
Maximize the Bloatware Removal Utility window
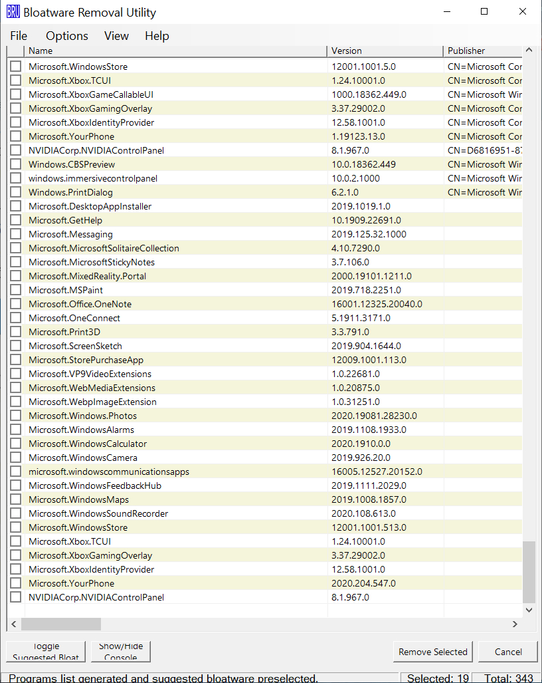[484, 12]
